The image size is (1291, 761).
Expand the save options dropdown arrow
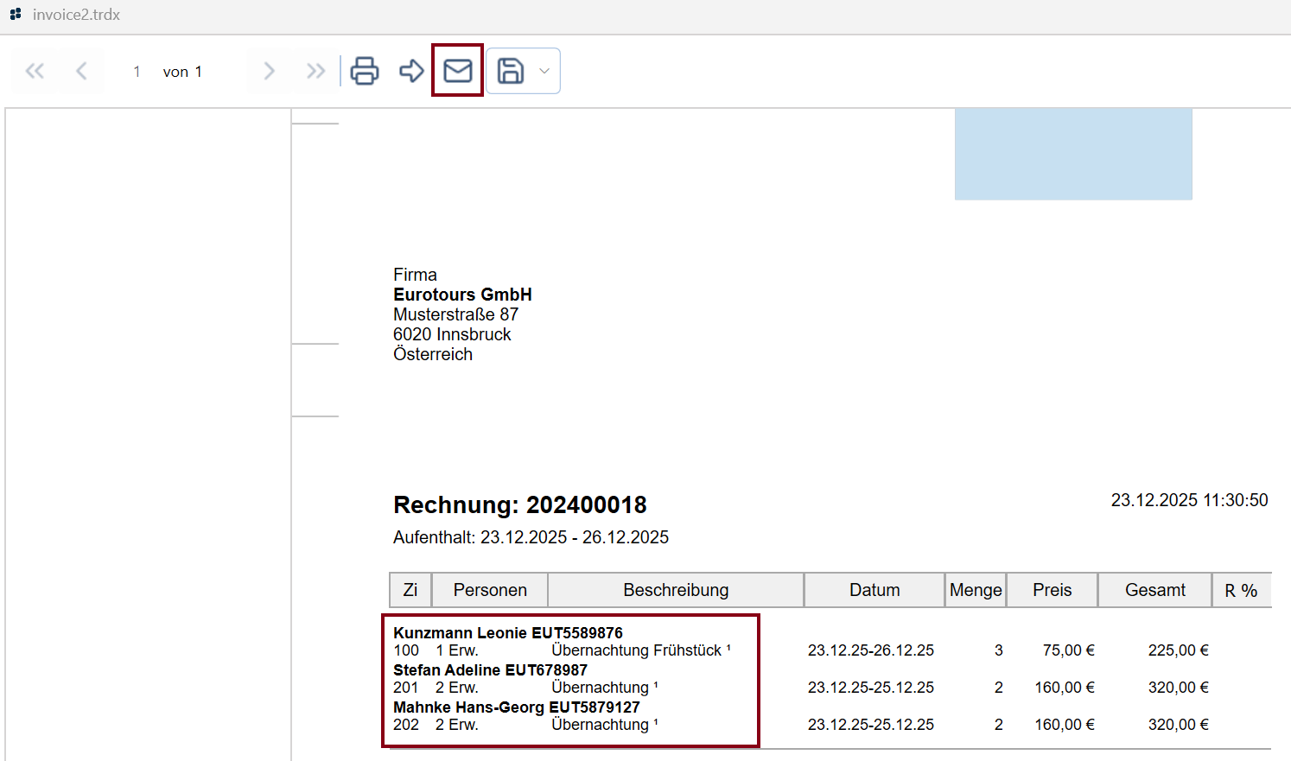[x=544, y=71]
